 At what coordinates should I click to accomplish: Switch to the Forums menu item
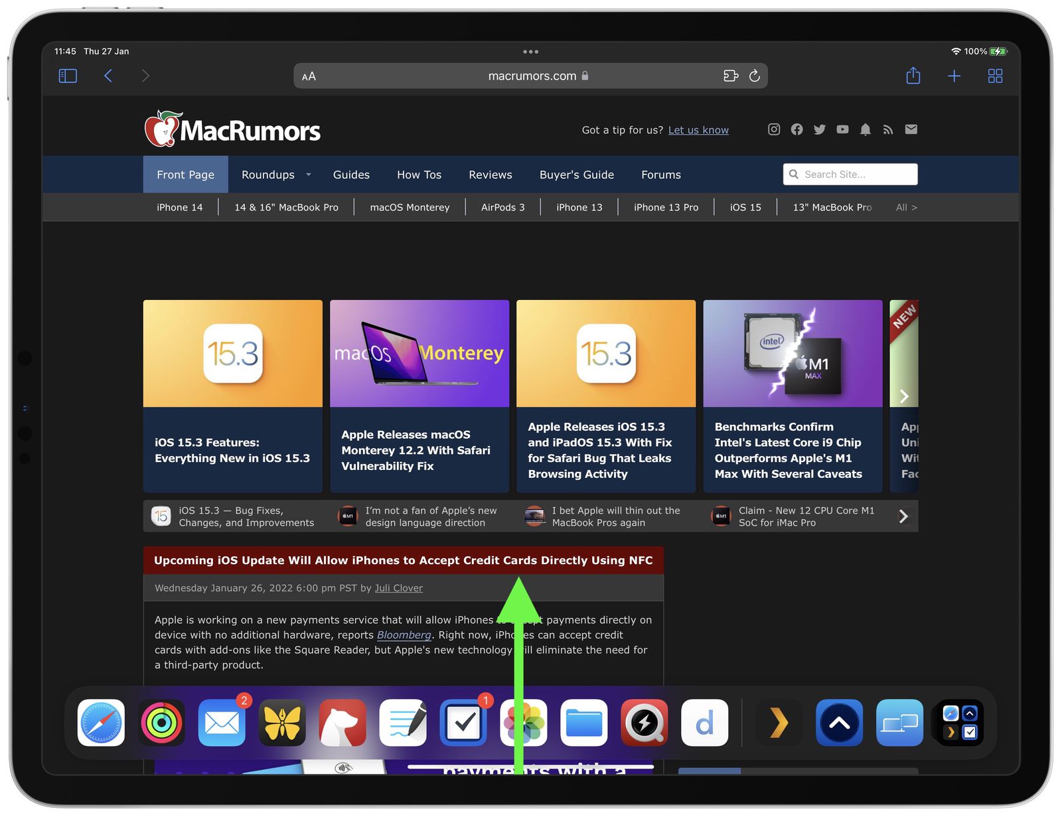(660, 175)
